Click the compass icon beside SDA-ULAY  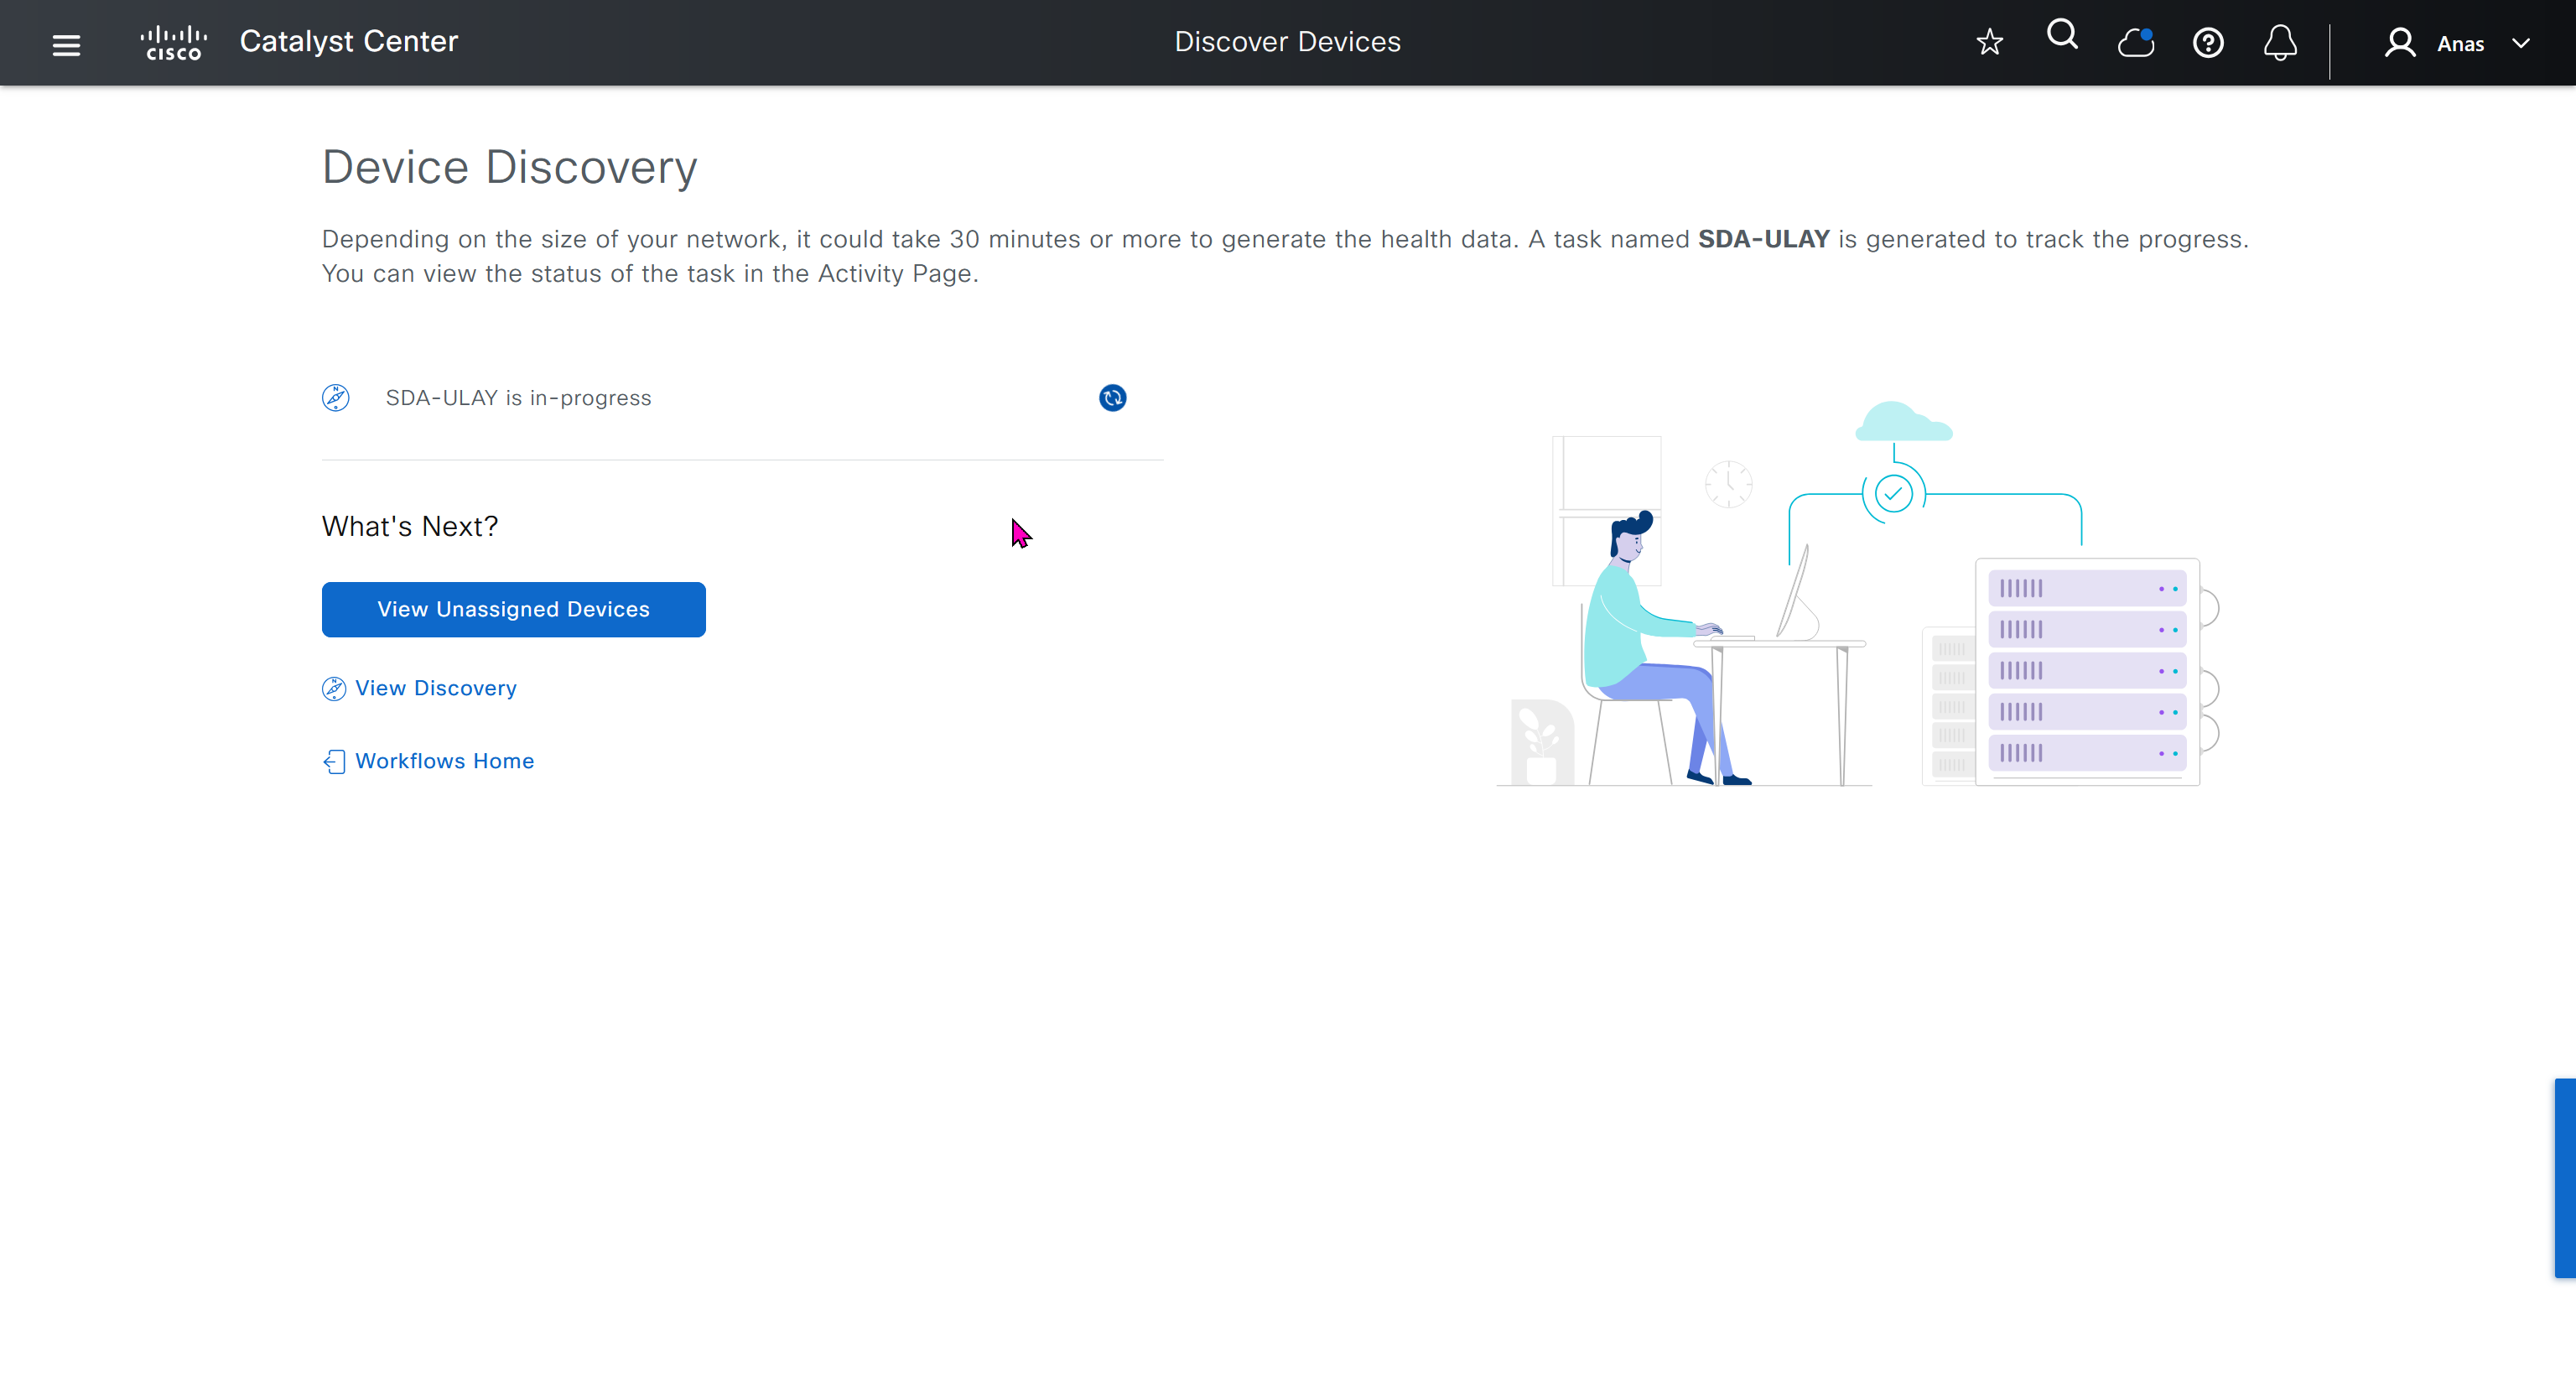point(335,398)
